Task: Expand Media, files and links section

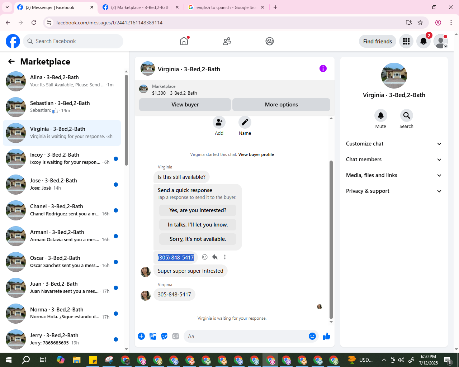Action: 394,175
